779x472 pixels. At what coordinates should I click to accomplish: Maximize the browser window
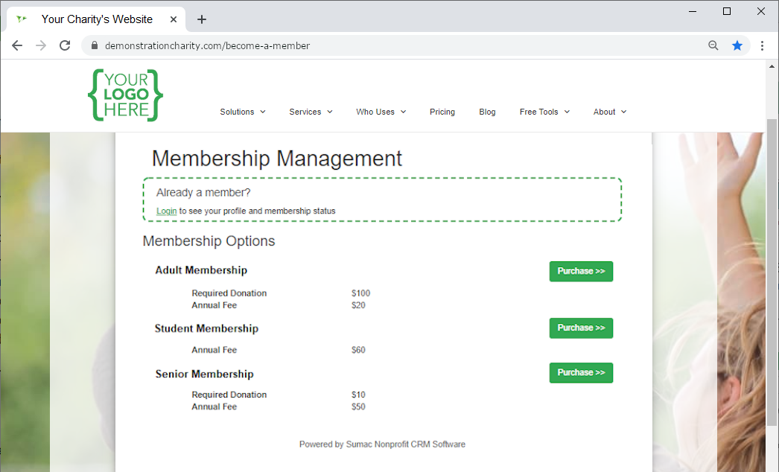coord(727,11)
